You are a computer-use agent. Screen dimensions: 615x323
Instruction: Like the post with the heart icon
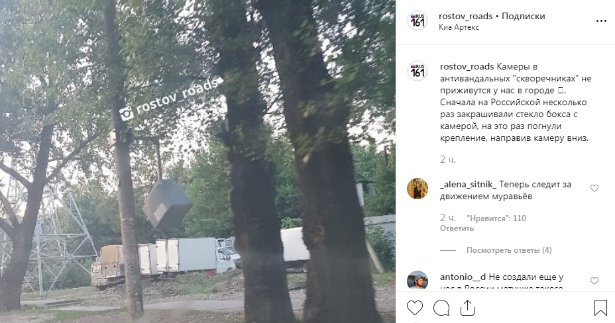point(415,308)
